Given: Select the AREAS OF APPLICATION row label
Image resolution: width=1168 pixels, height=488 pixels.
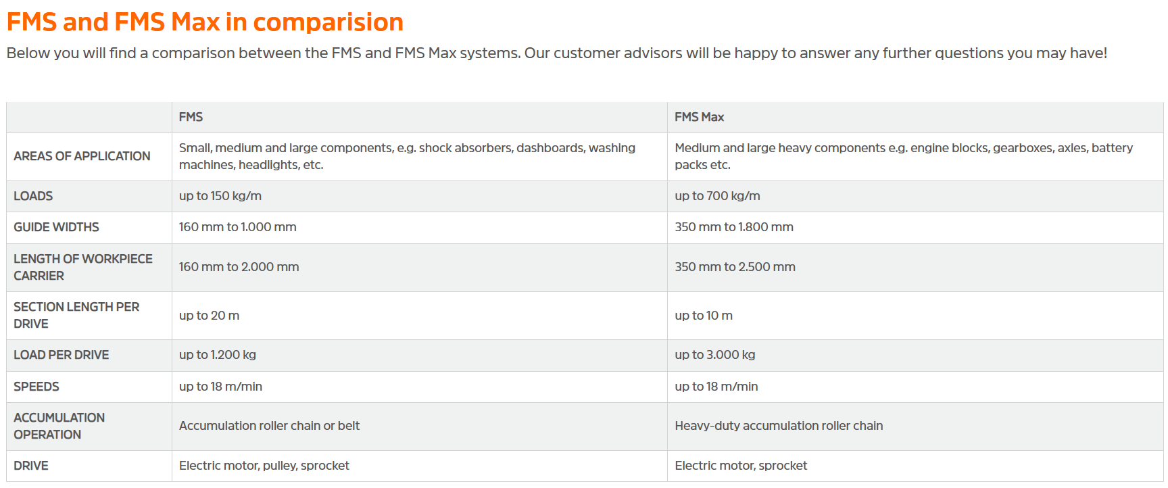Looking at the screenshot, I should click(x=82, y=156).
